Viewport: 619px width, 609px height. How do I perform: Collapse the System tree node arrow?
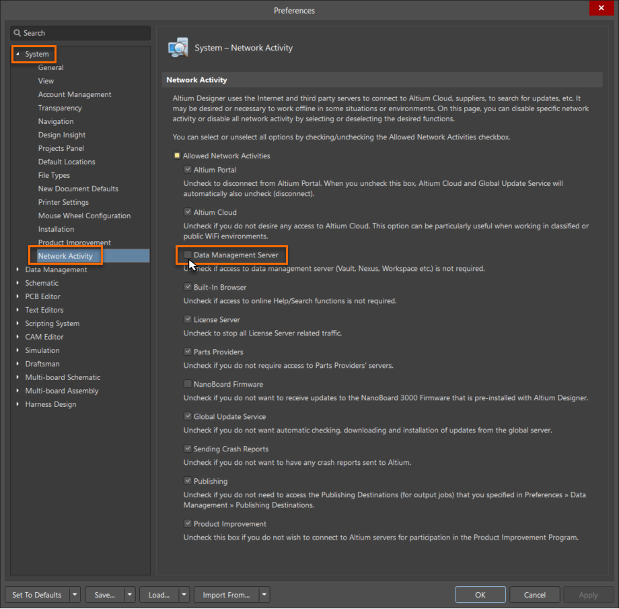[x=17, y=54]
